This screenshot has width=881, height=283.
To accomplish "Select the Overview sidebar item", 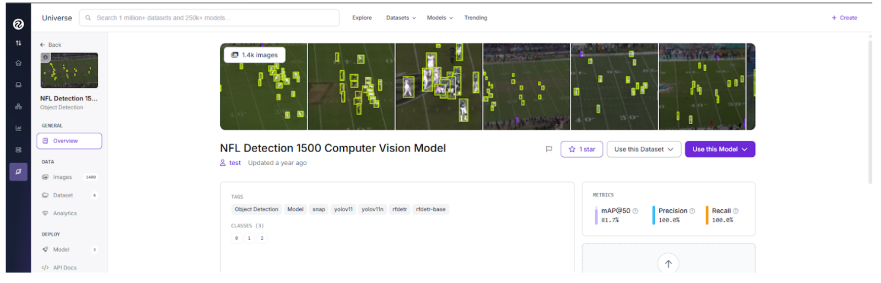I will [69, 141].
